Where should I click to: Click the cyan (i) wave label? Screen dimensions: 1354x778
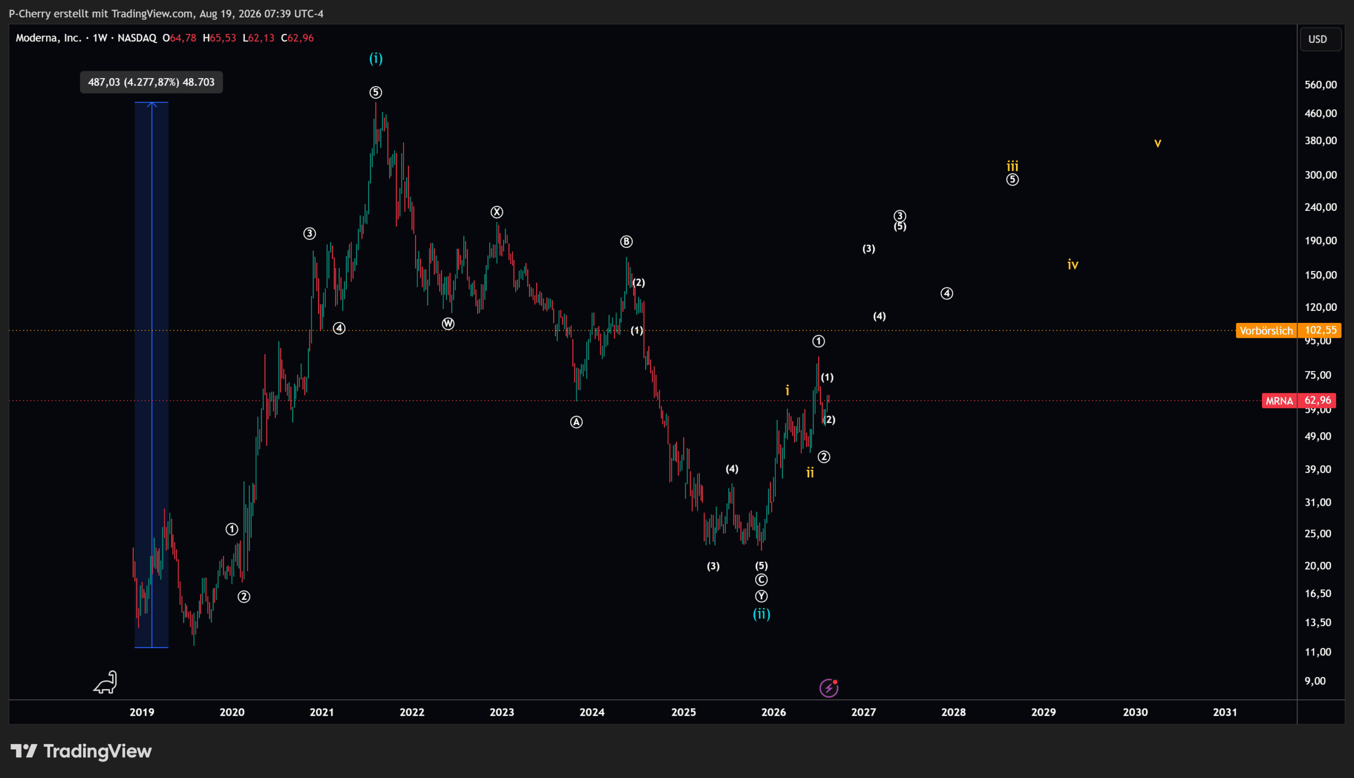[x=376, y=58]
